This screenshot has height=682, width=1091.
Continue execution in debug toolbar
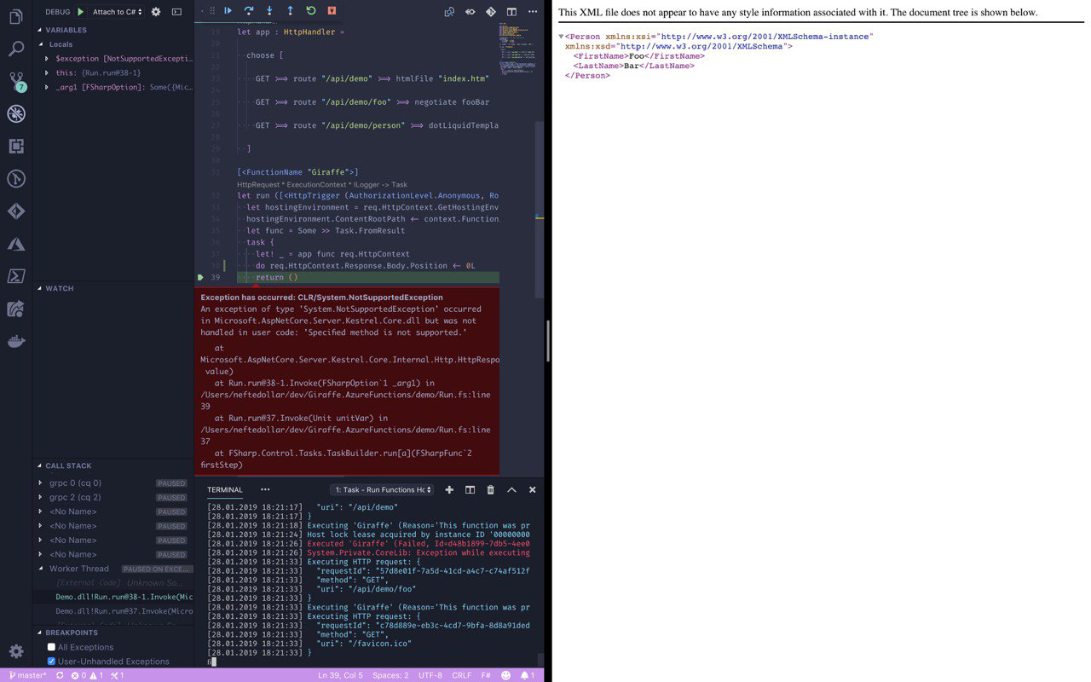click(x=228, y=11)
